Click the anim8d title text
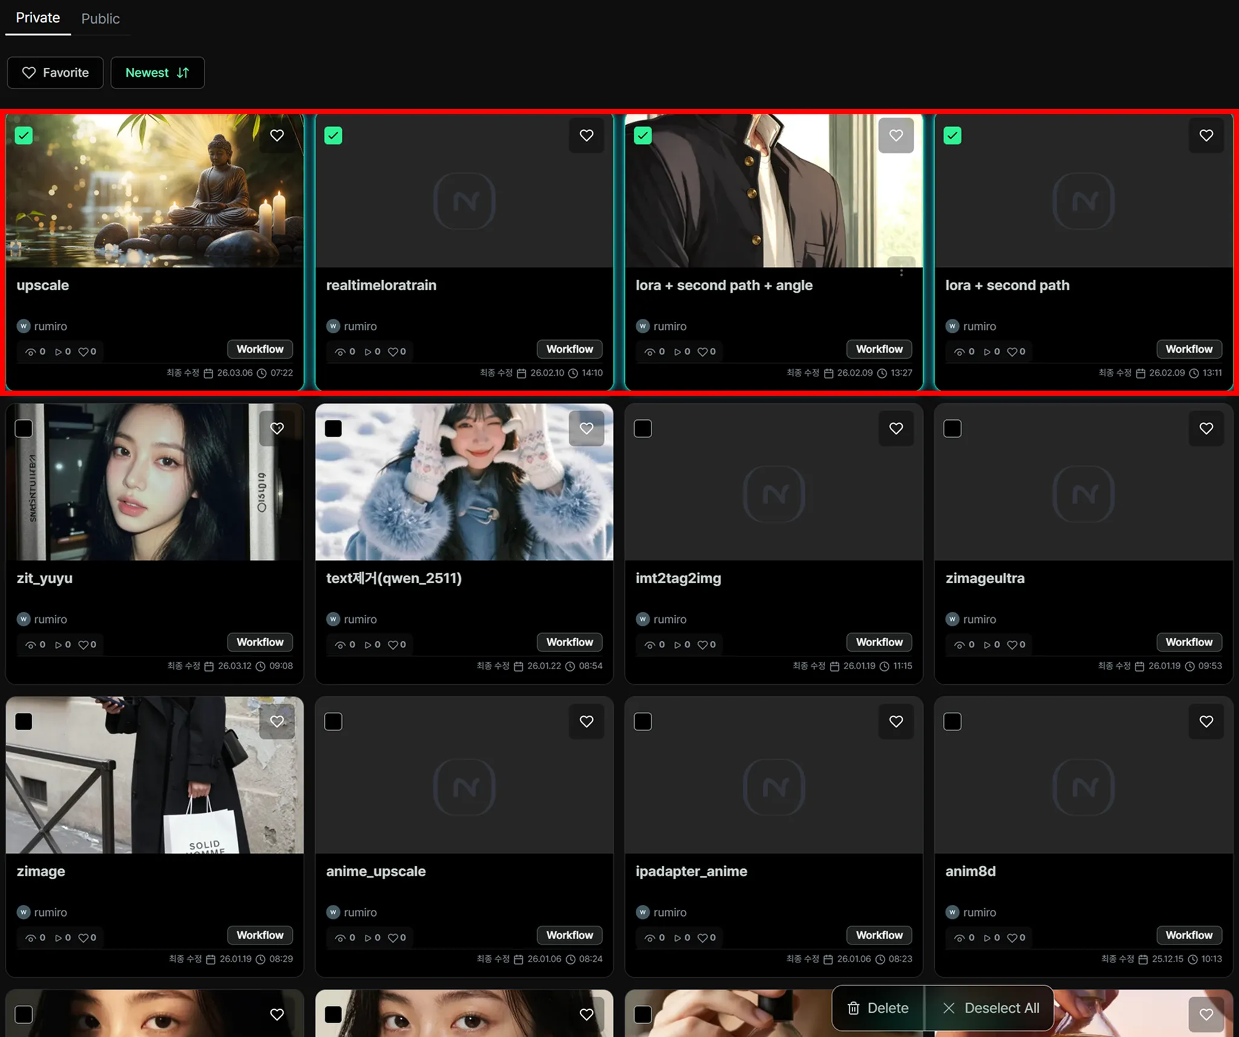Image resolution: width=1239 pixels, height=1037 pixels. (x=970, y=871)
